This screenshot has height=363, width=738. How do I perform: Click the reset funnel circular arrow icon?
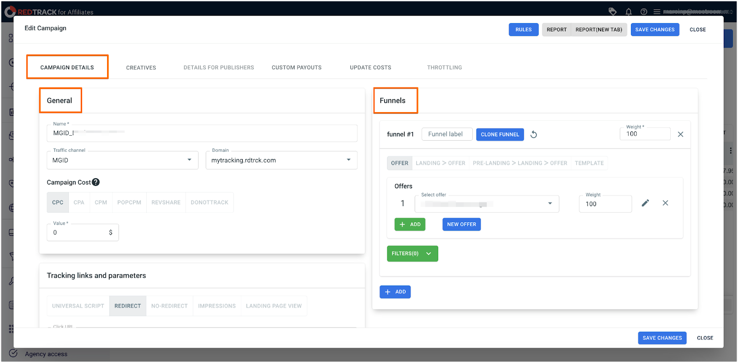pyautogui.click(x=534, y=135)
